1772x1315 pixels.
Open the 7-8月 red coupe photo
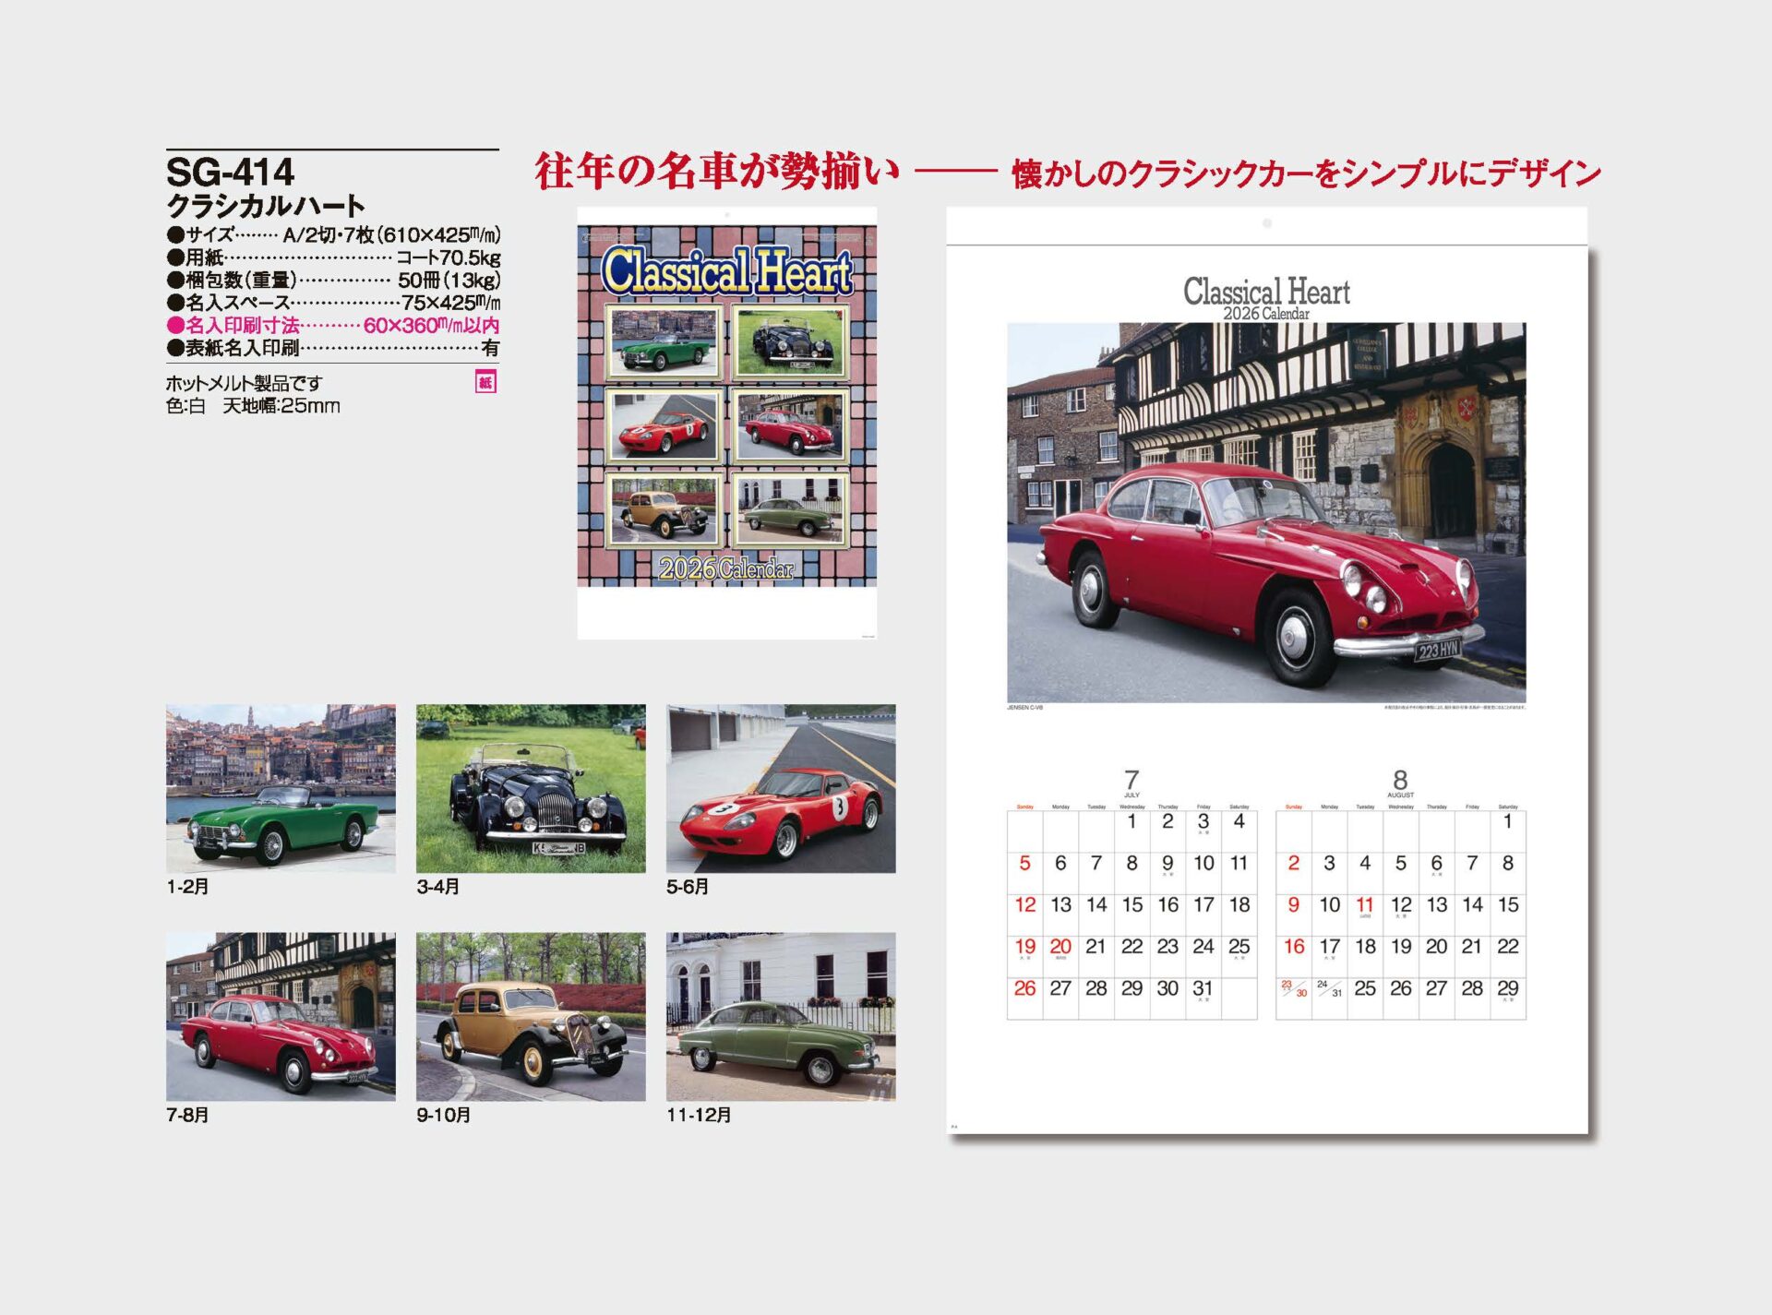coord(281,1016)
